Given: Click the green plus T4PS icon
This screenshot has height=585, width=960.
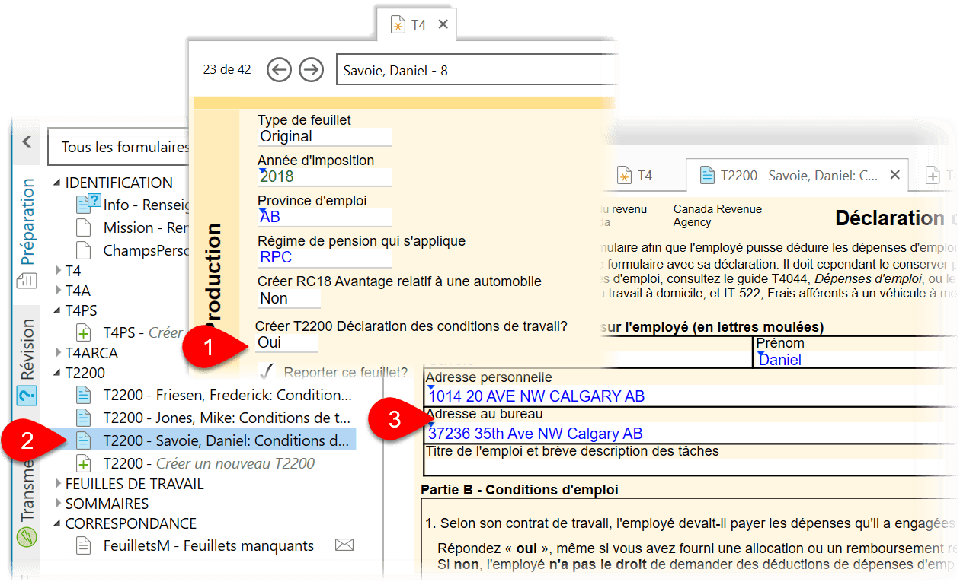Looking at the screenshot, I should click(84, 332).
